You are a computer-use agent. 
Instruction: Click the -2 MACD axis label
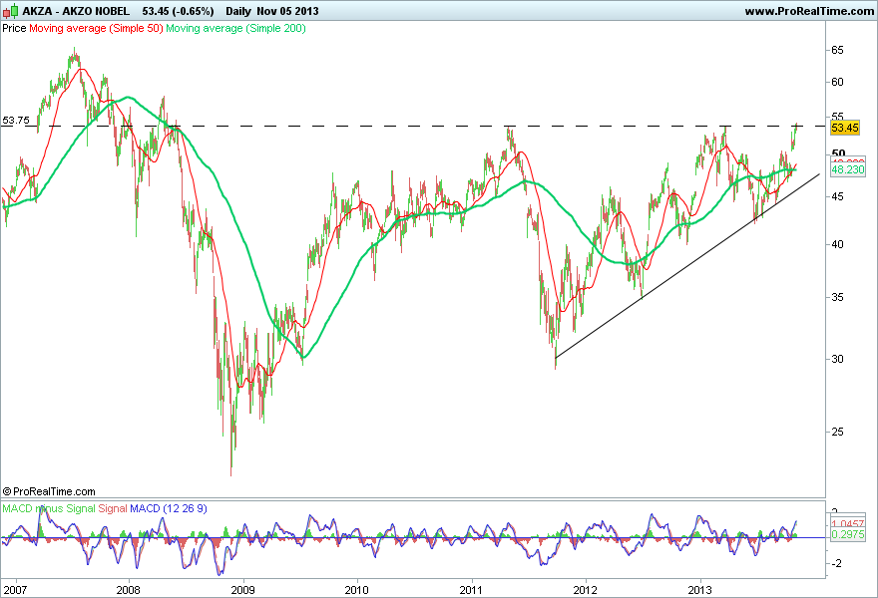point(836,563)
